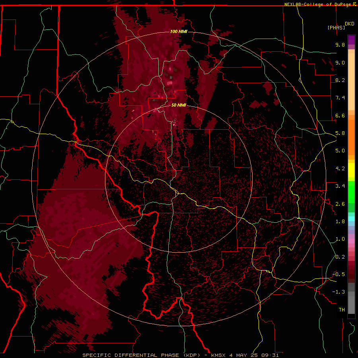358x358 pixels.
Task: Click the 4.2 value on the color scale
Action: click(340, 169)
